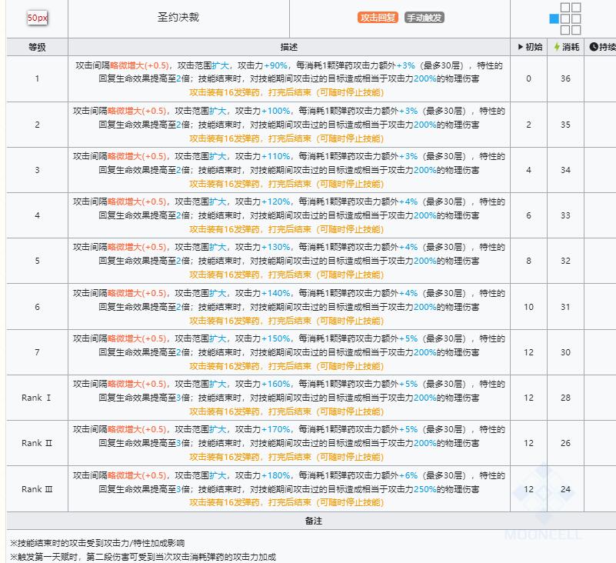Viewport: 616px width, 563px height.
Task: Click the clock icon beside 持续
Action: [594, 47]
